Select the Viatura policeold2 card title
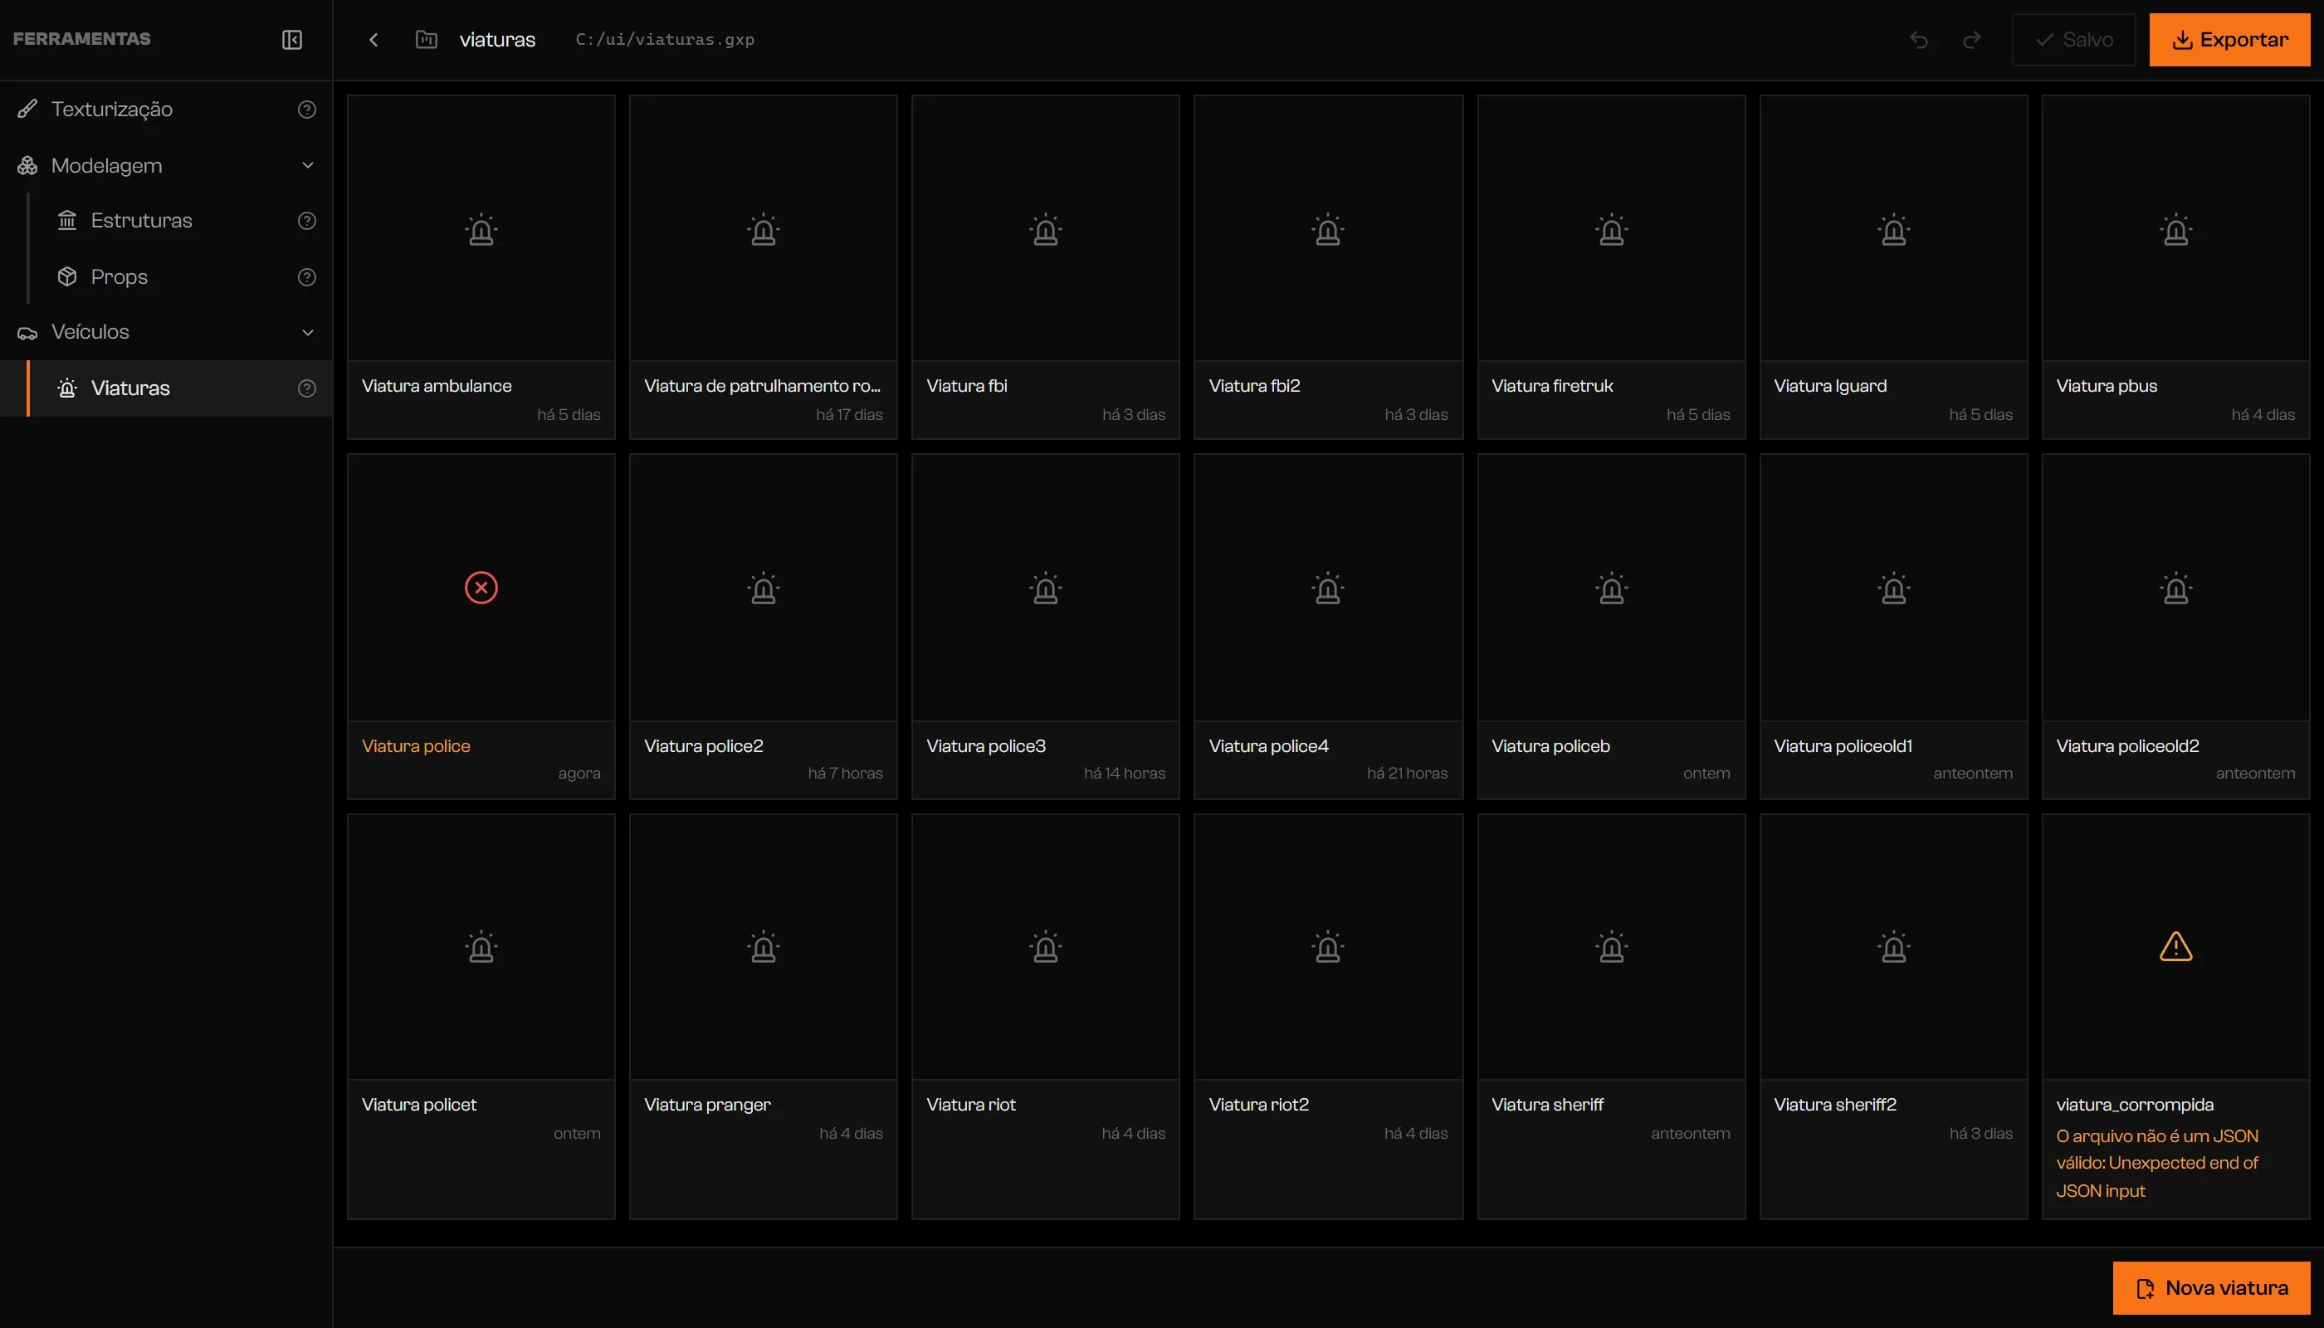 click(x=2127, y=746)
